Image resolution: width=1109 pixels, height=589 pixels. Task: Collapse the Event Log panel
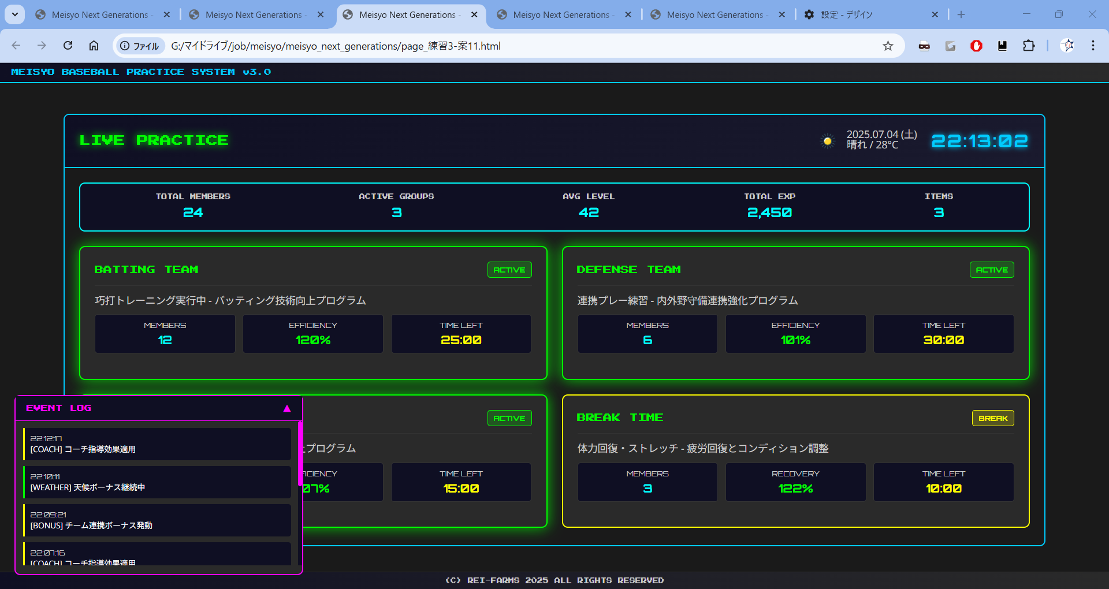pyautogui.click(x=286, y=408)
